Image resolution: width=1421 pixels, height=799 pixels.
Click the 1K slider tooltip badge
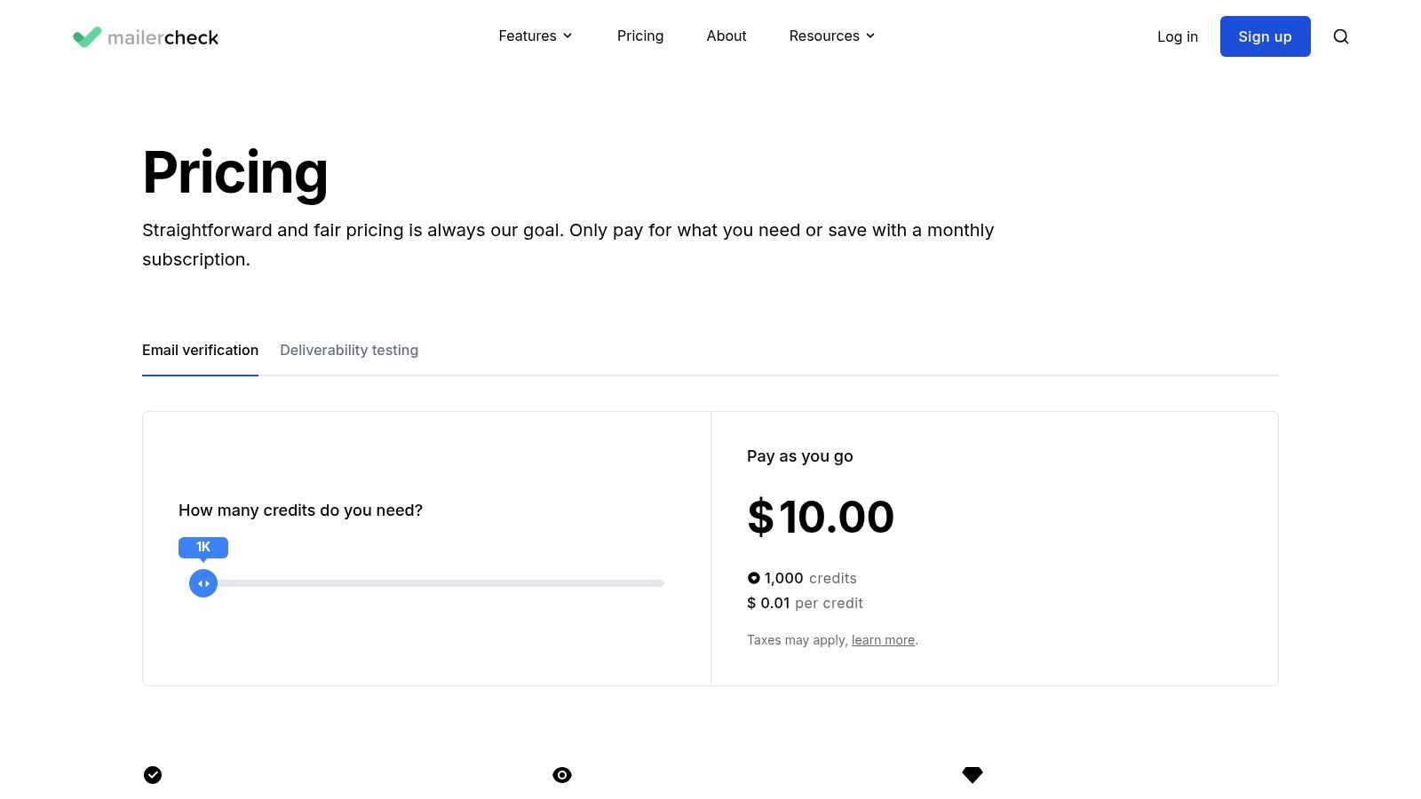click(x=203, y=547)
